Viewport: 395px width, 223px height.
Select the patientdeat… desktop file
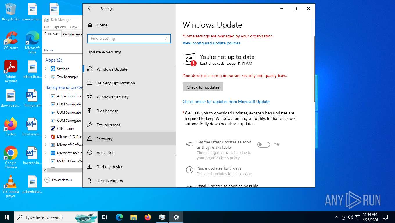[32, 184]
